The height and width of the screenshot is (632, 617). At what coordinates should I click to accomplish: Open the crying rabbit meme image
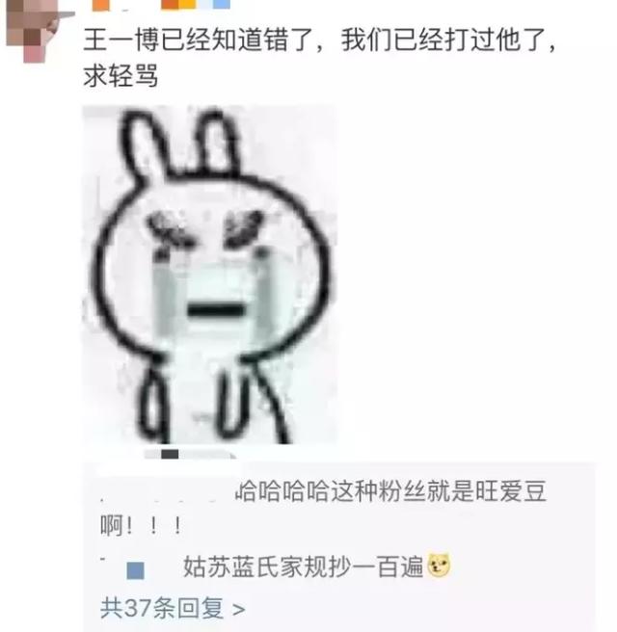click(x=209, y=275)
